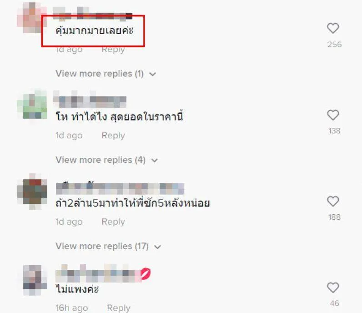The width and height of the screenshot is (362, 313).
Task: Open the blurred username of the second commenter
Action: pyautogui.click(x=90, y=99)
